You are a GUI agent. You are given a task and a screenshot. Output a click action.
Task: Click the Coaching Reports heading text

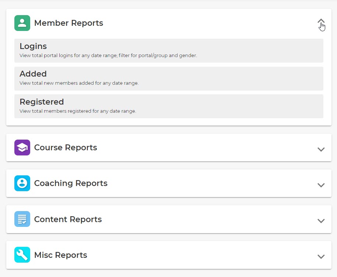tap(71, 183)
